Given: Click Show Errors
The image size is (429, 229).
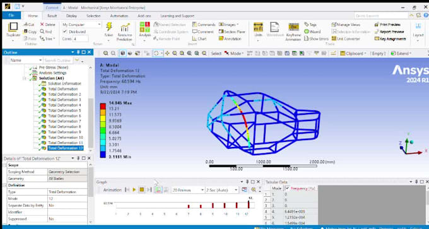Looking at the screenshot, I should [316, 39].
